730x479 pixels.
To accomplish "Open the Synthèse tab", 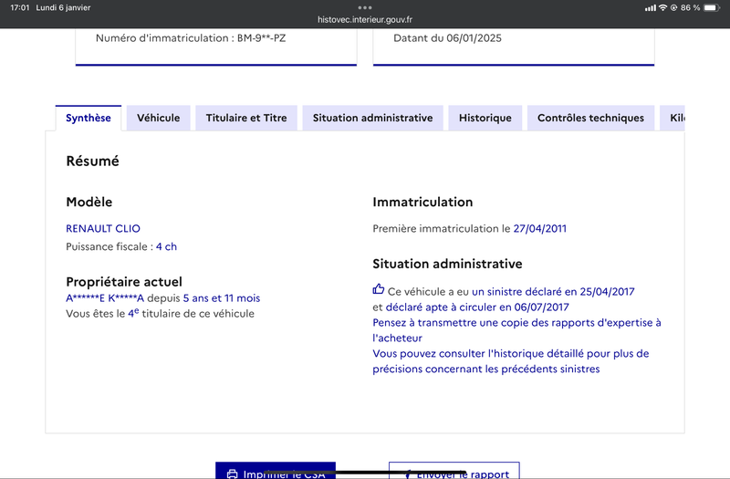I will tap(89, 119).
